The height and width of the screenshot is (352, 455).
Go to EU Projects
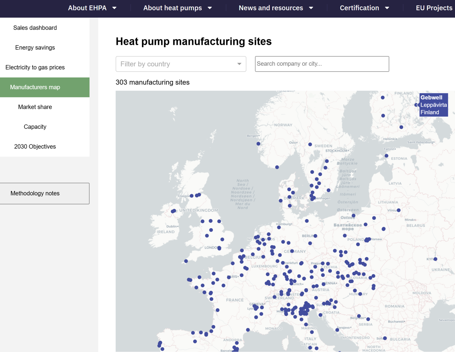(434, 8)
